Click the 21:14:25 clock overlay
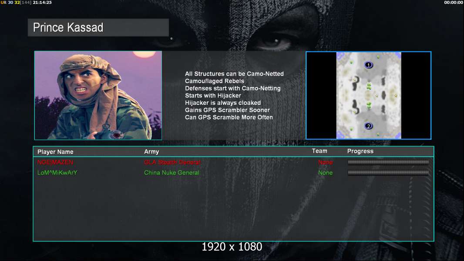The height and width of the screenshot is (261, 464). click(42, 2)
